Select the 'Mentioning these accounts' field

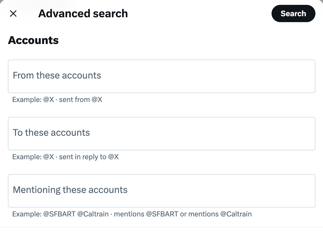pos(162,191)
